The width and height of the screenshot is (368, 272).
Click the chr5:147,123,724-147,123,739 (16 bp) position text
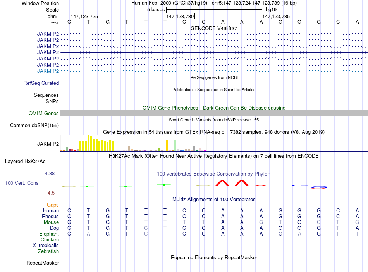254,3
